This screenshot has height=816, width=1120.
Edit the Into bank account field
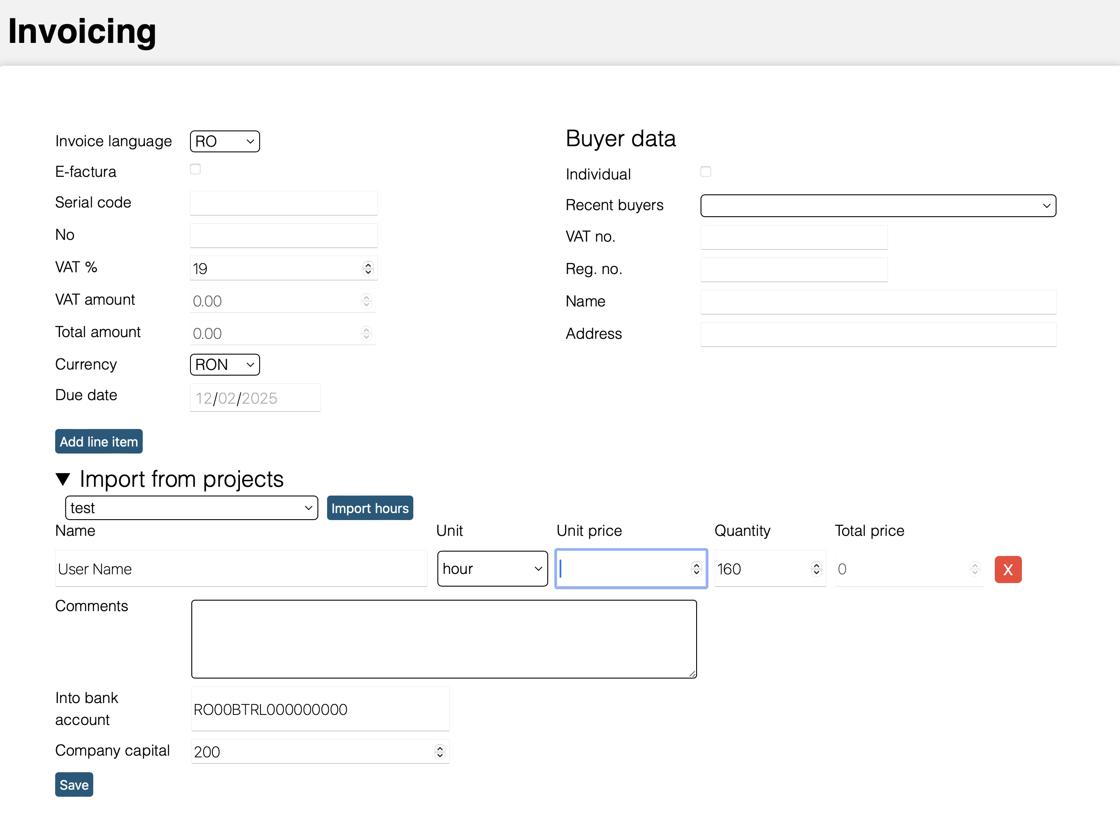[320, 709]
